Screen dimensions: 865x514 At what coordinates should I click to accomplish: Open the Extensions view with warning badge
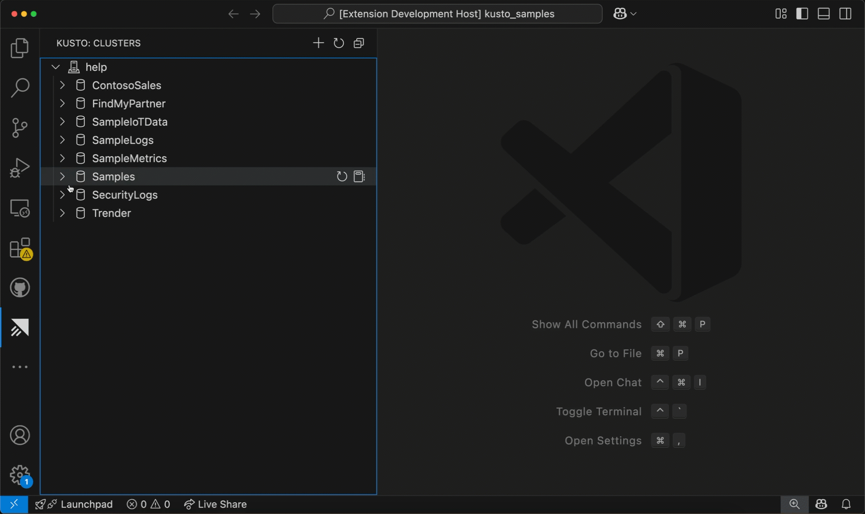tap(20, 248)
